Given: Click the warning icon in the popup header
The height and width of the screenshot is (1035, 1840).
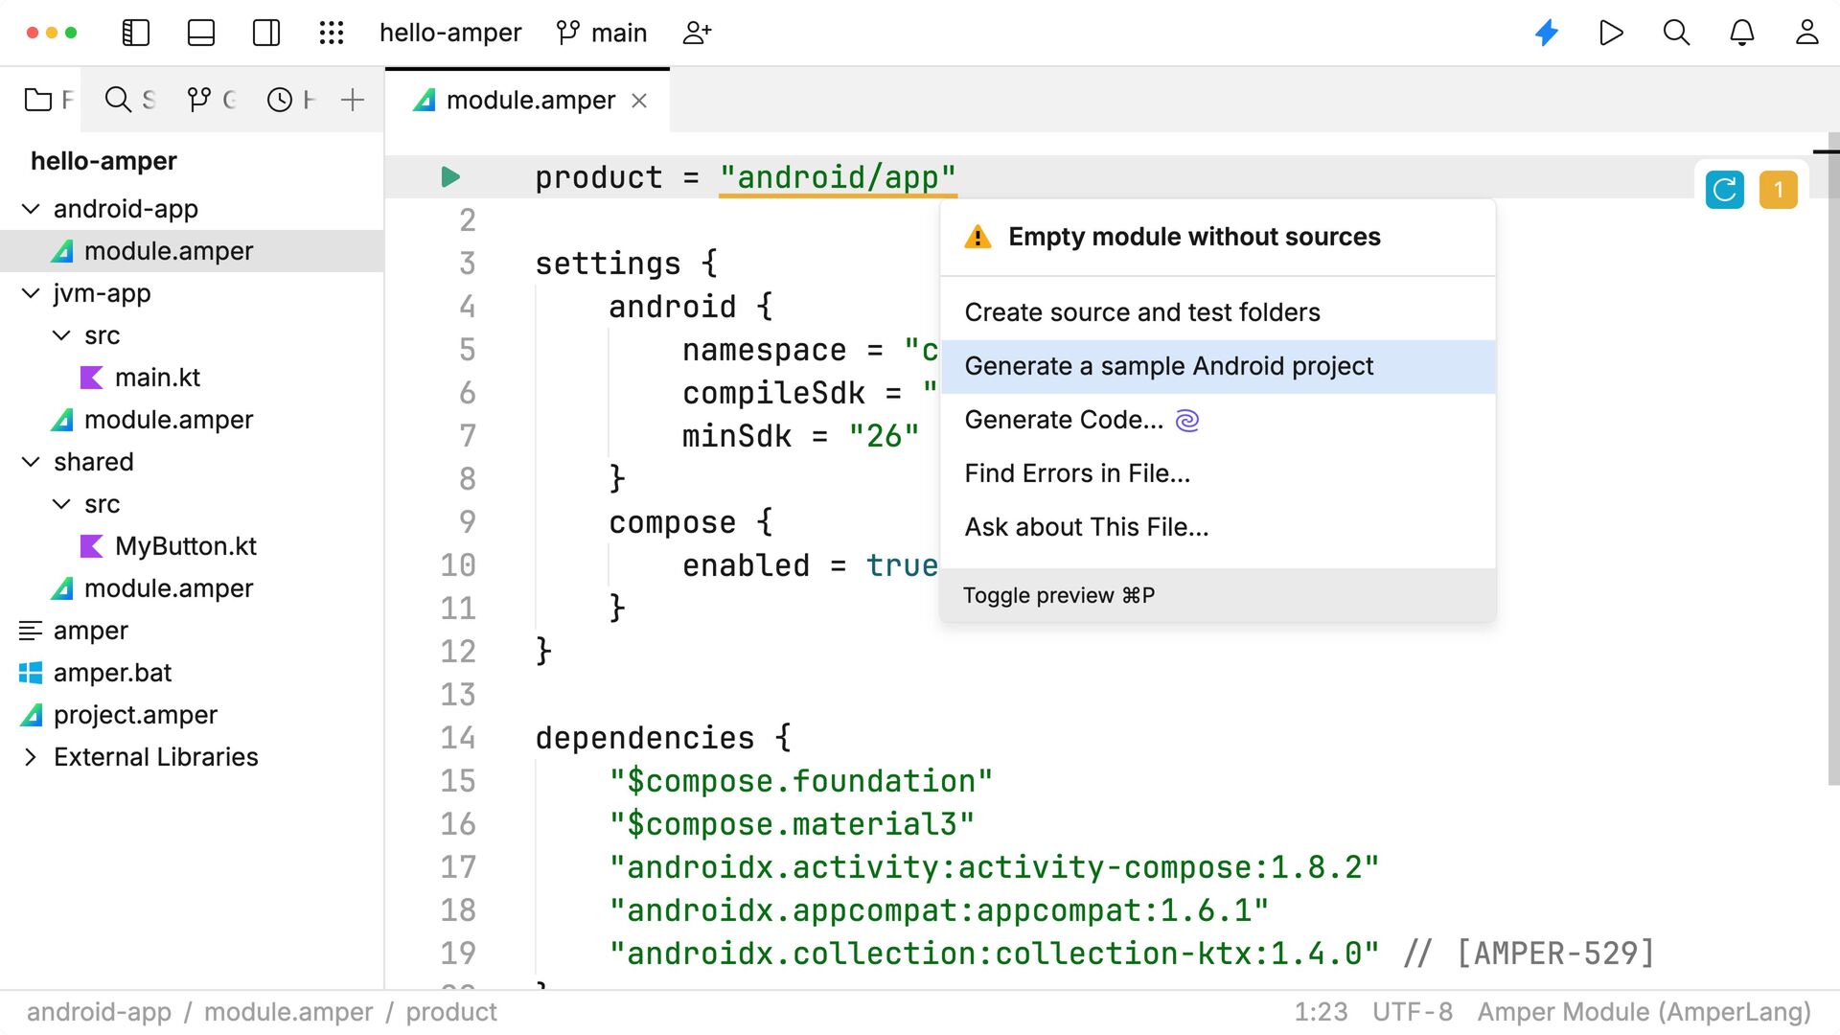Looking at the screenshot, I should click(977, 237).
